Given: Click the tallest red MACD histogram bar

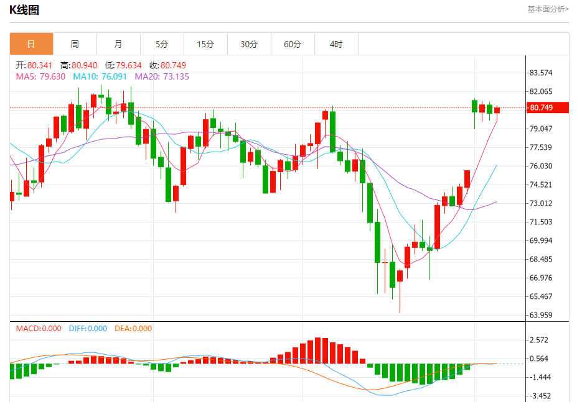Looking at the screenshot, I should click(x=318, y=350).
